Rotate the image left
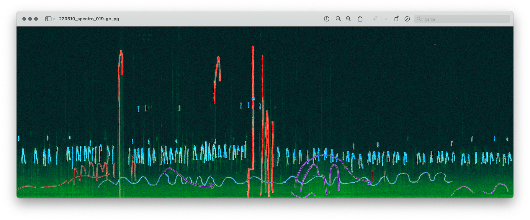530x220 pixels. (x=397, y=19)
